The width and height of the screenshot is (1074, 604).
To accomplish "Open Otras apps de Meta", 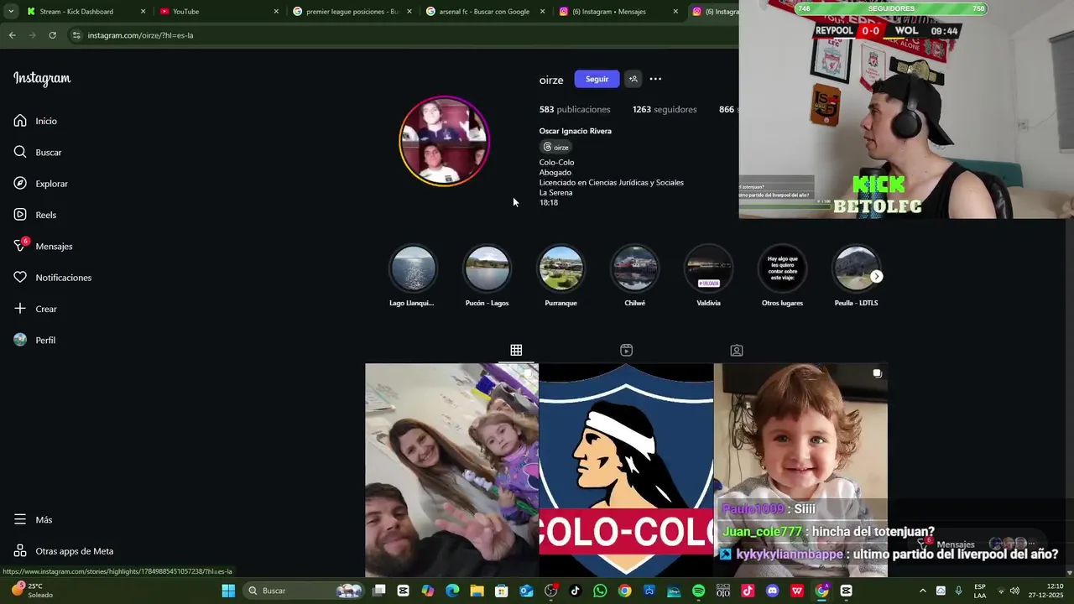I will [x=63, y=551].
